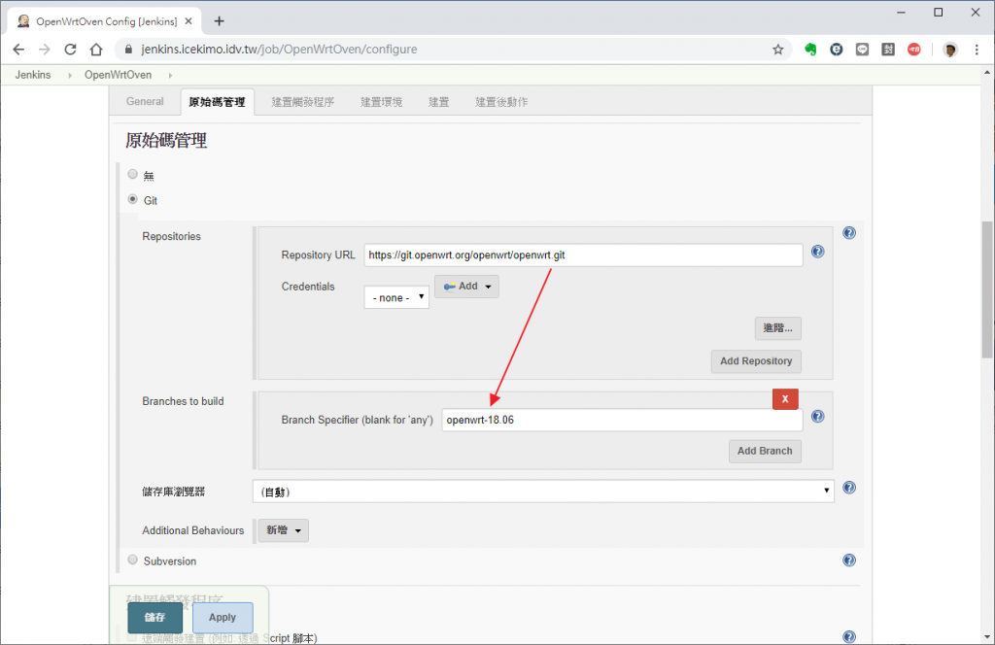Viewport: 995px width, 645px height.
Task: Save configuration with 儲存 button
Action: [154, 618]
